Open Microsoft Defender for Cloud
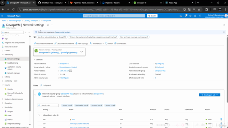 coord(15,94)
